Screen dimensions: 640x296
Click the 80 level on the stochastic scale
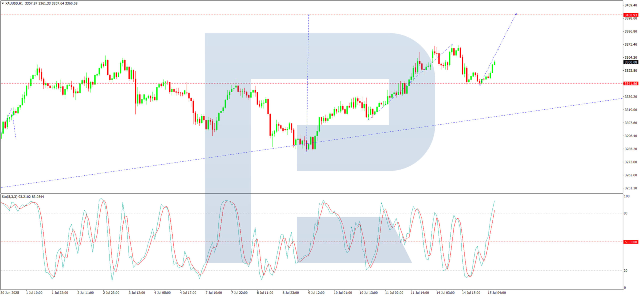pyautogui.click(x=625, y=213)
